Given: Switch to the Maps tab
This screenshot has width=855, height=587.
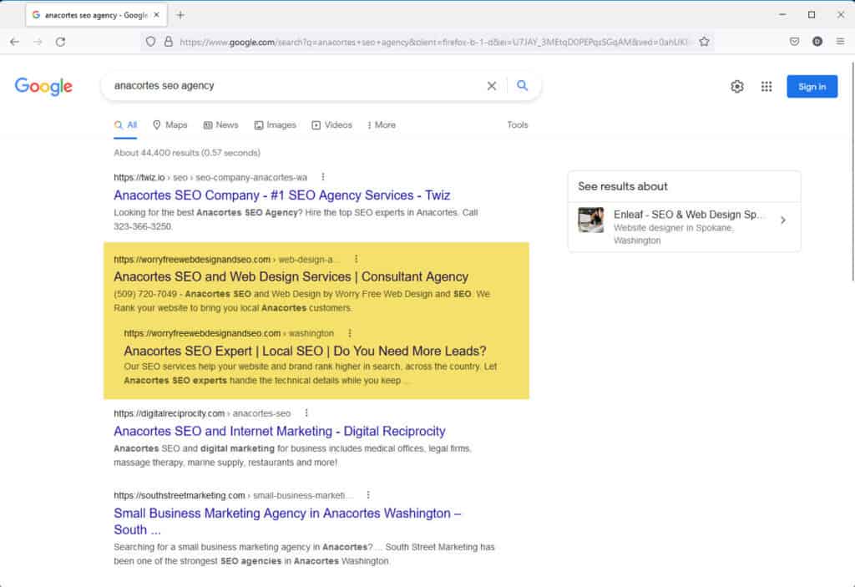Looking at the screenshot, I should (x=170, y=125).
